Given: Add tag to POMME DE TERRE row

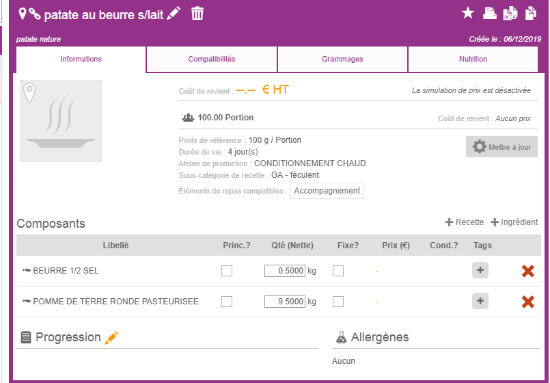Looking at the screenshot, I should [480, 301].
